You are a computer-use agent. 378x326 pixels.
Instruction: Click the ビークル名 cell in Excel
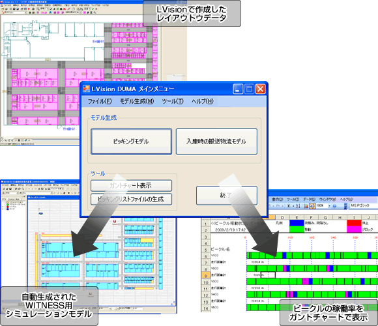pos(220,249)
